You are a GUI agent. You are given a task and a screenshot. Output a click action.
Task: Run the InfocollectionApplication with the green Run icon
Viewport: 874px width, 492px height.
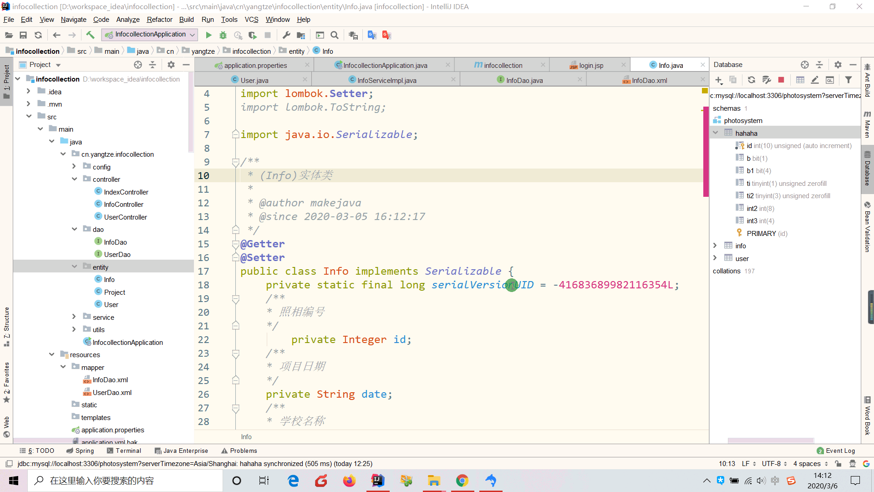[x=208, y=35]
